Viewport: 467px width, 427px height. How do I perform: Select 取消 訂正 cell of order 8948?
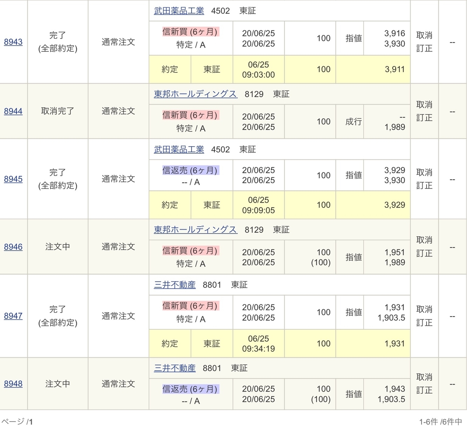(x=424, y=384)
